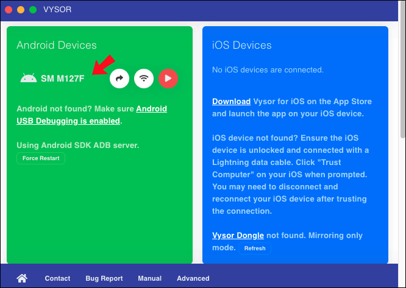Minimize Vysor using the yellow button

coord(21,10)
